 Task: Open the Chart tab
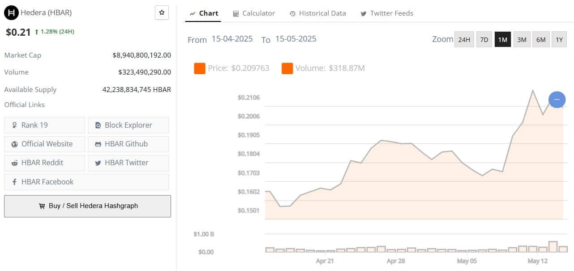tap(204, 13)
